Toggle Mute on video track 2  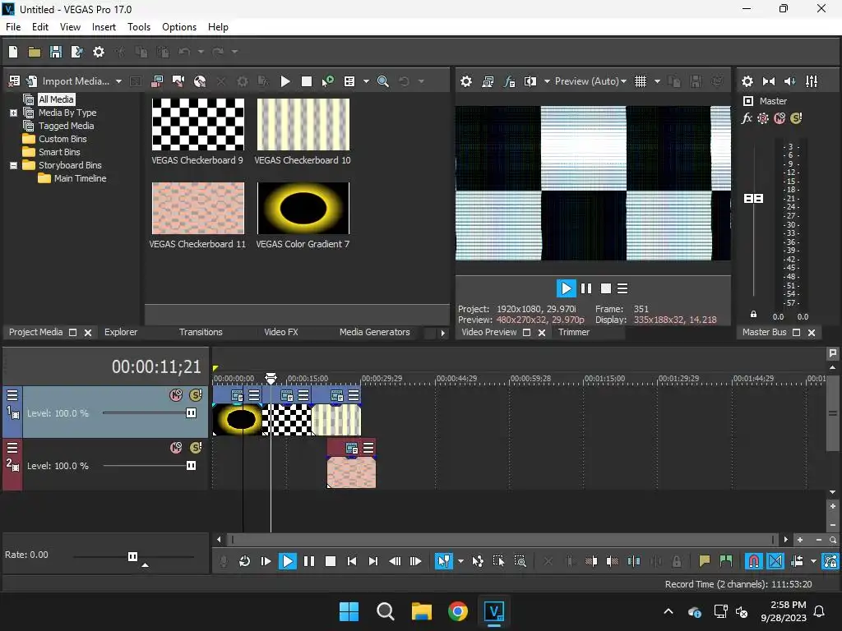point(176,448)
